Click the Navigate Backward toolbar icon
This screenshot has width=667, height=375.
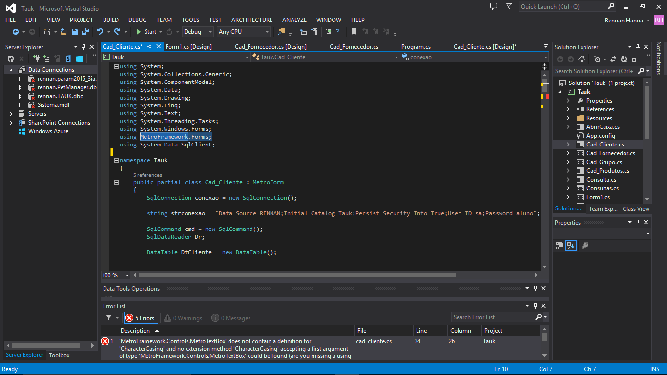[x=16, y=32]
